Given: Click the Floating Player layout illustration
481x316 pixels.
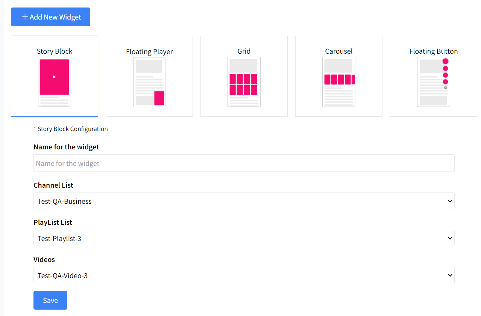Looking at the screenshot, I should click(x=149, y=82).
